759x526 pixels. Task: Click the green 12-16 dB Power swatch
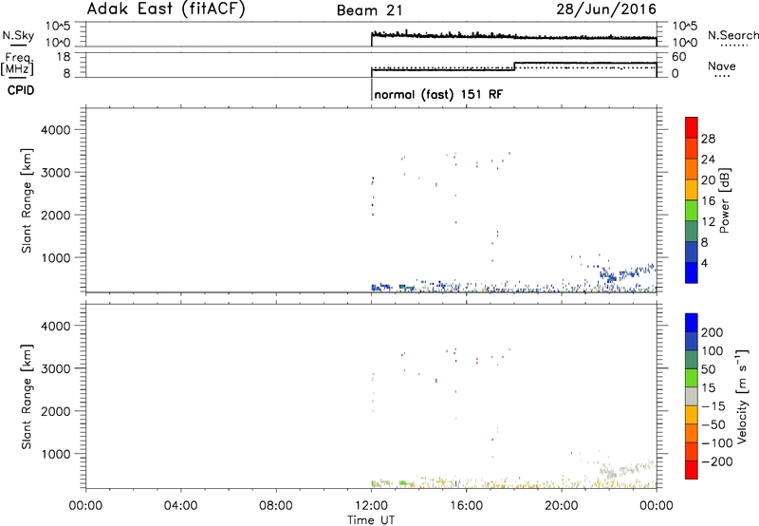coord(692,210)
